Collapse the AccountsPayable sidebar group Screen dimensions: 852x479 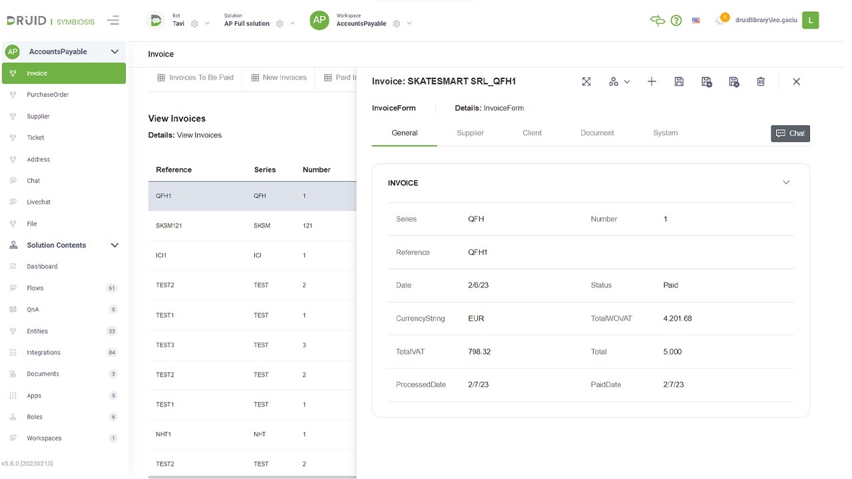pyautogui.click(x=114, y=52)
